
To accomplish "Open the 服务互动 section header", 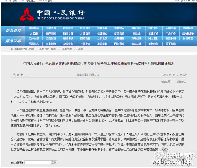I will click(x=13, y=41).
